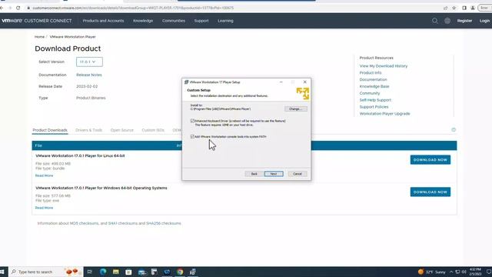Open the SHA256 checksums link
Image resolution: width=492 pixels, height=277 pixels.
point(164,223)
